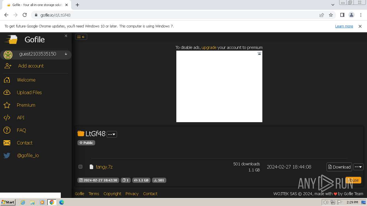Open the Chrome profile avatar
Viewport: 367px width, 206px height.
tap(352, 15)
